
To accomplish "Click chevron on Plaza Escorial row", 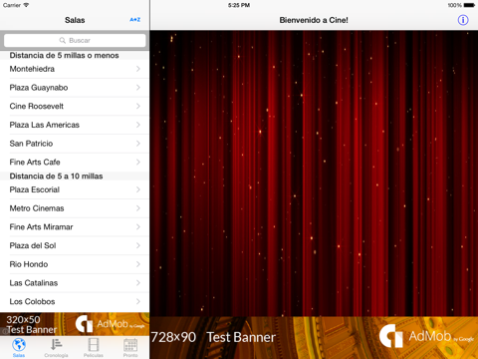I will point(138,189).
